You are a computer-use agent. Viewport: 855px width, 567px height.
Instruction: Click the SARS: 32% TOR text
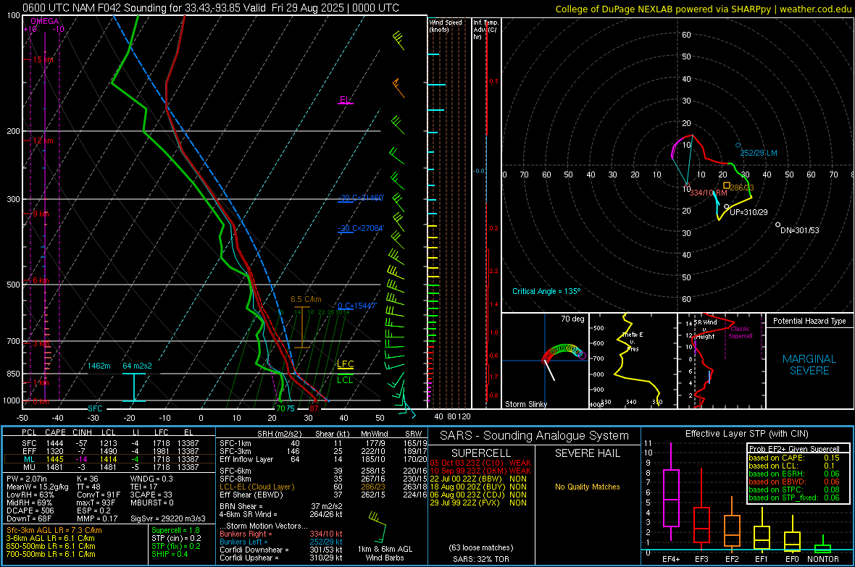tap(481, 559)
